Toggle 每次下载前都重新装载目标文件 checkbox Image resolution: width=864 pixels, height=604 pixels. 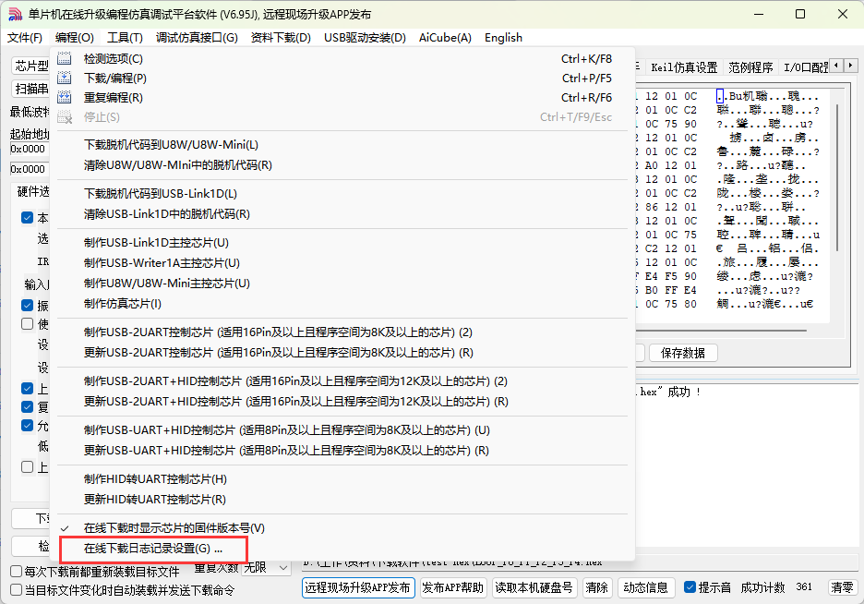coord(17,572)
